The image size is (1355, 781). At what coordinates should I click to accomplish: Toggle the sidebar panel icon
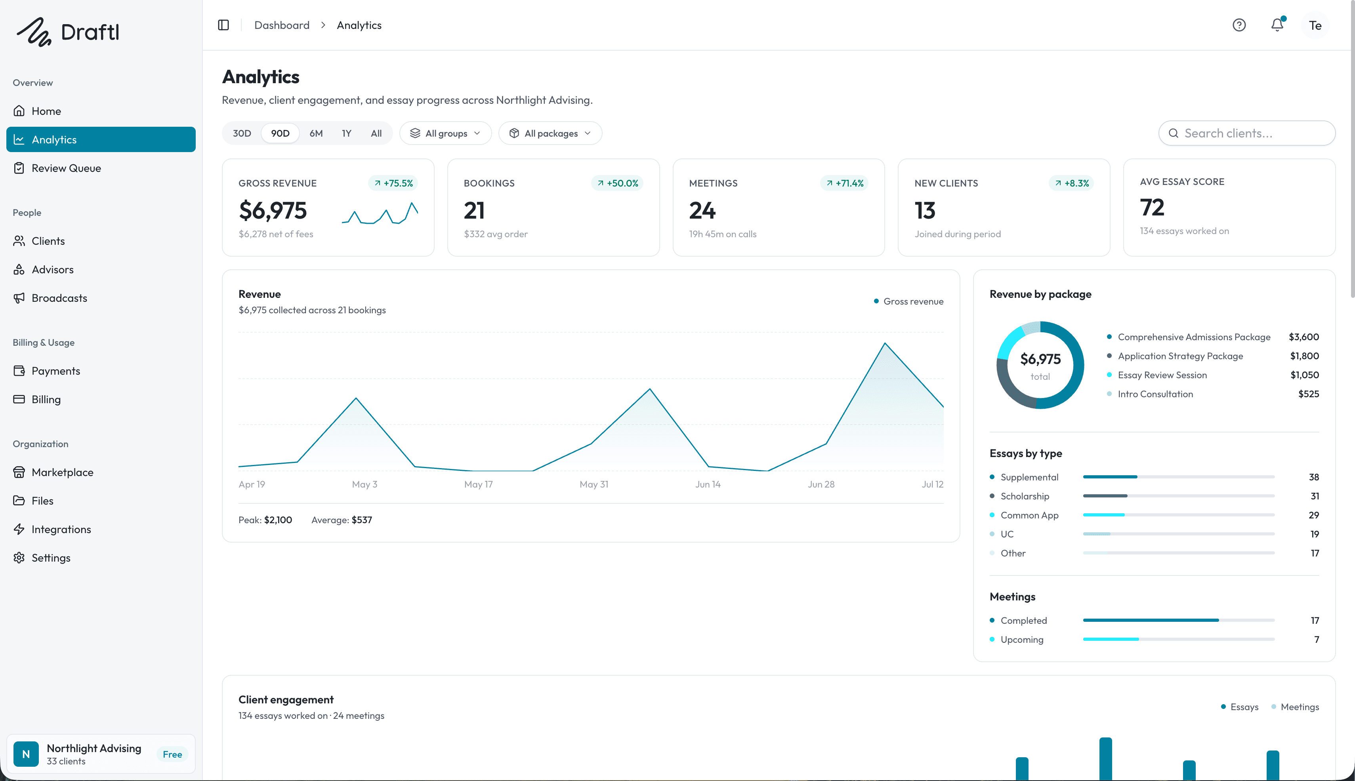point(224,25)
